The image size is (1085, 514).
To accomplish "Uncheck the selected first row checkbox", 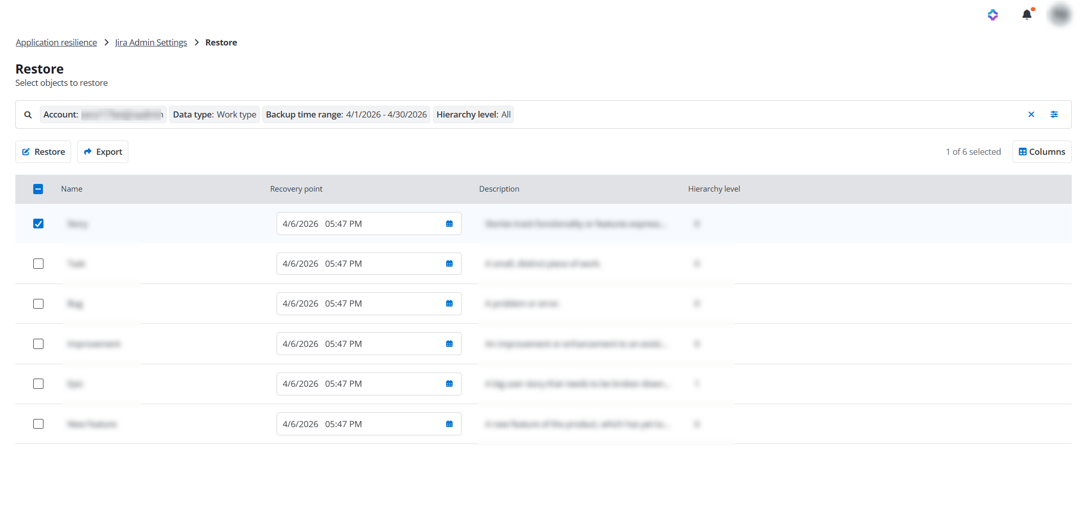I will 38,224.
